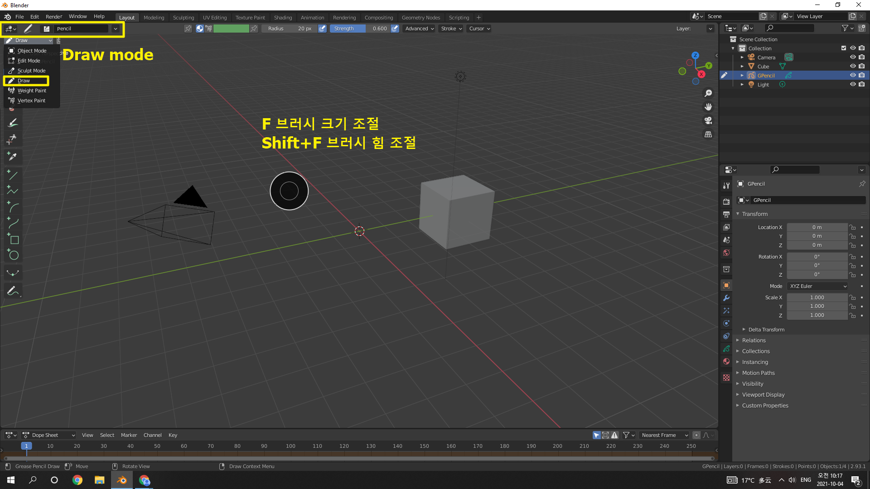Screen dimensions: 870x489
Task: Choose Sculpt Mode from mode menu
Action: pyautogui.click(x=31, y=71)
